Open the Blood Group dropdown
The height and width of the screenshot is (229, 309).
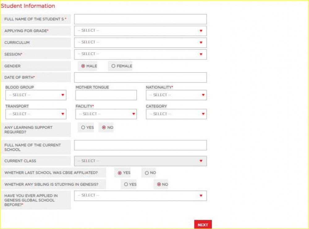(36, 95)
